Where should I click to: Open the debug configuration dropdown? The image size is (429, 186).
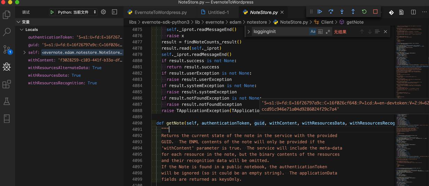[x=77, y=12]
